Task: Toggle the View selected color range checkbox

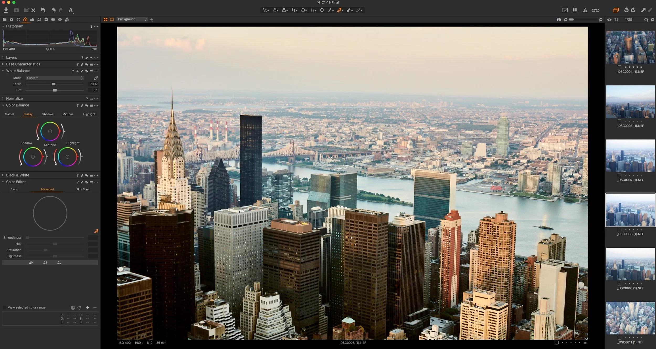Action: click(x=4, y=307)
